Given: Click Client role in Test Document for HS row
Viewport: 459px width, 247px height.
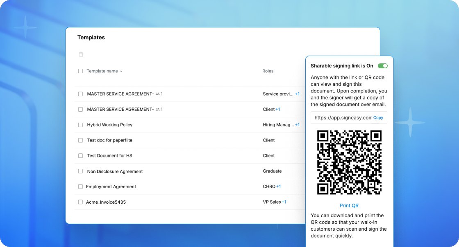Looking at the screenshot, I should coord(269,156).
